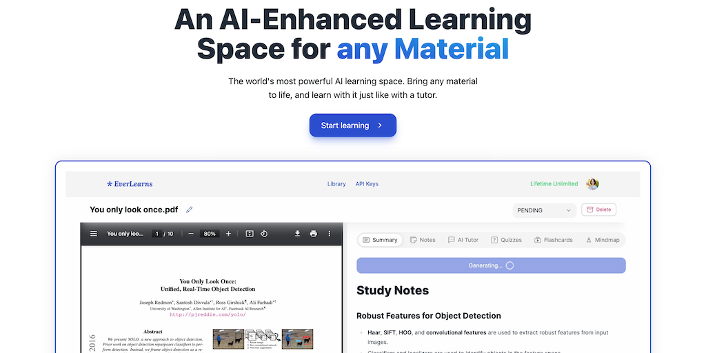Toggle PDF viewer sidebar hamburger menu
The height and width of the screenshot is (353, 706).
[94, 234]
